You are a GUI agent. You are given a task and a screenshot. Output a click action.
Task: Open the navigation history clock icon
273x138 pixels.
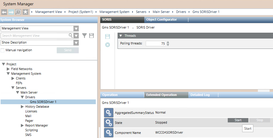18,12
